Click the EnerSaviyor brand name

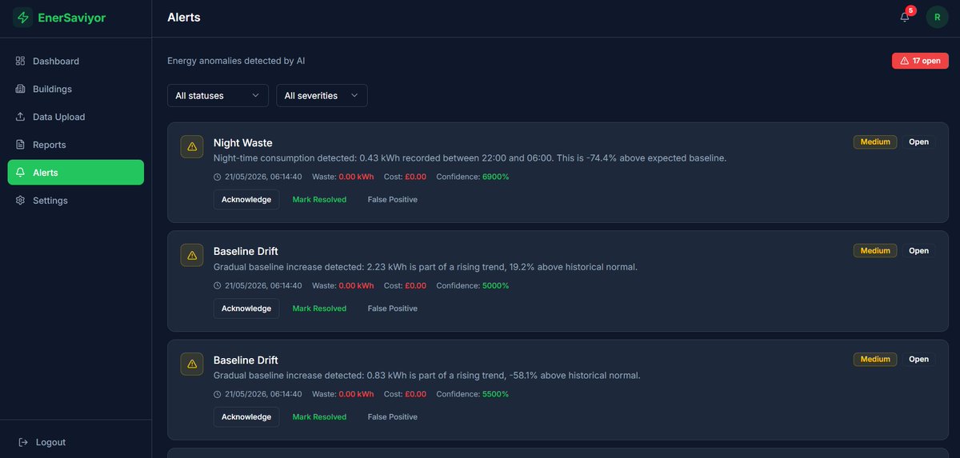point(71,18)
